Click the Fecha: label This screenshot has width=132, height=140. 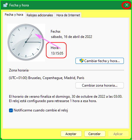pos(56,32)
